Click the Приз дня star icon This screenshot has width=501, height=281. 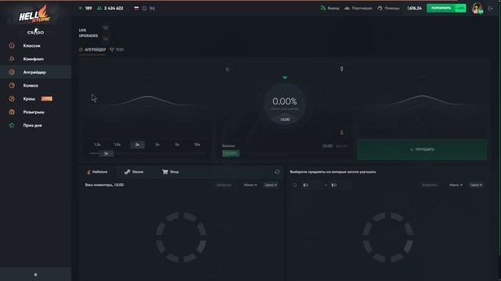coord(12,125)
